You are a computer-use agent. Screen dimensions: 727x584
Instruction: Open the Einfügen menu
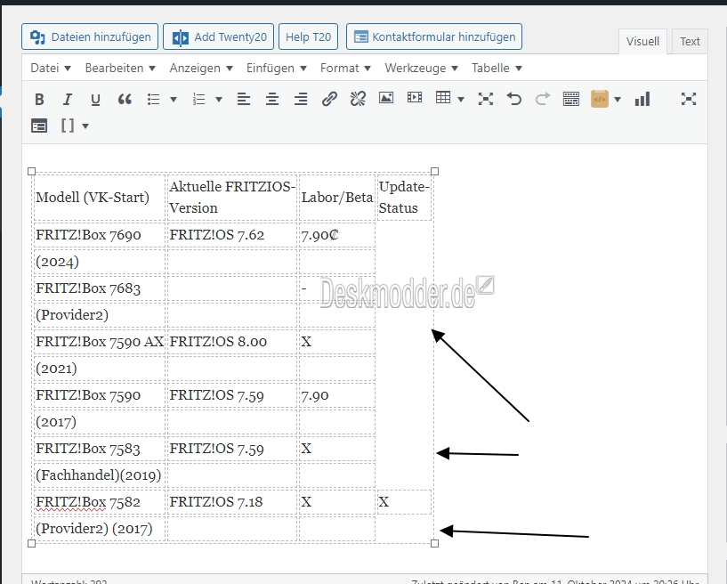click(x=277, y=69)
